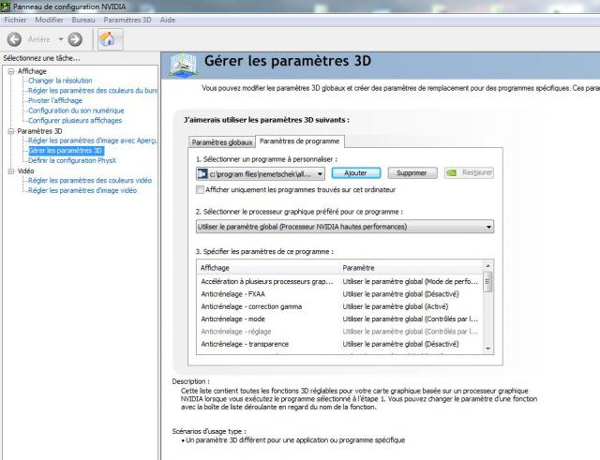Viewport: 600px width, 460px height.
Task: Select Accélération à plusieurs processeurs row
Action: 339,281
